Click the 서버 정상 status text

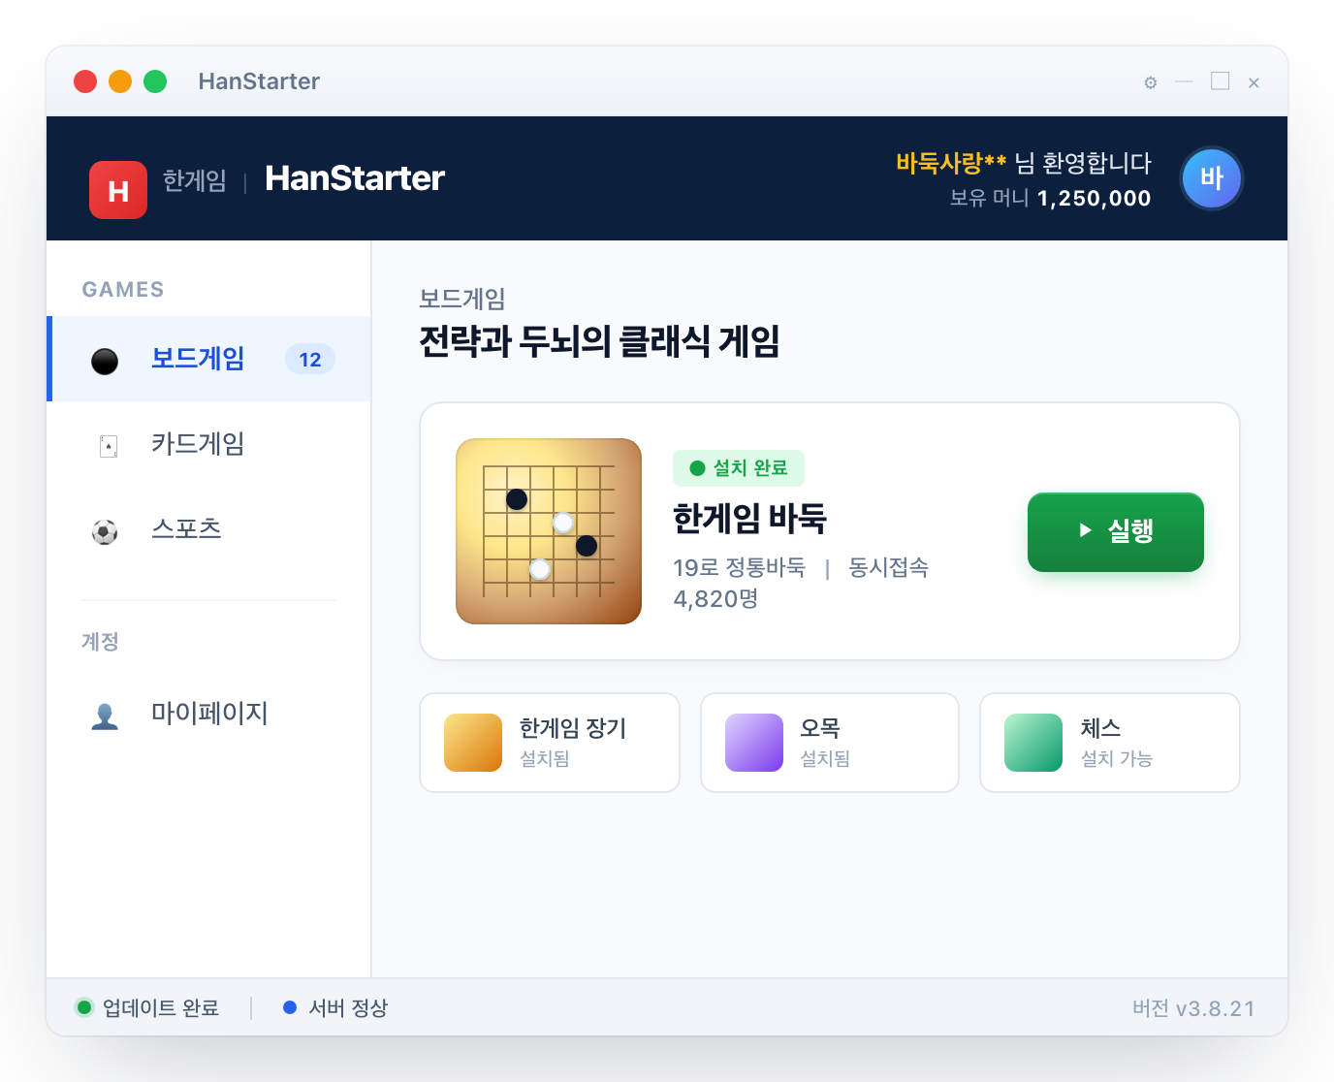(348, 1008)
